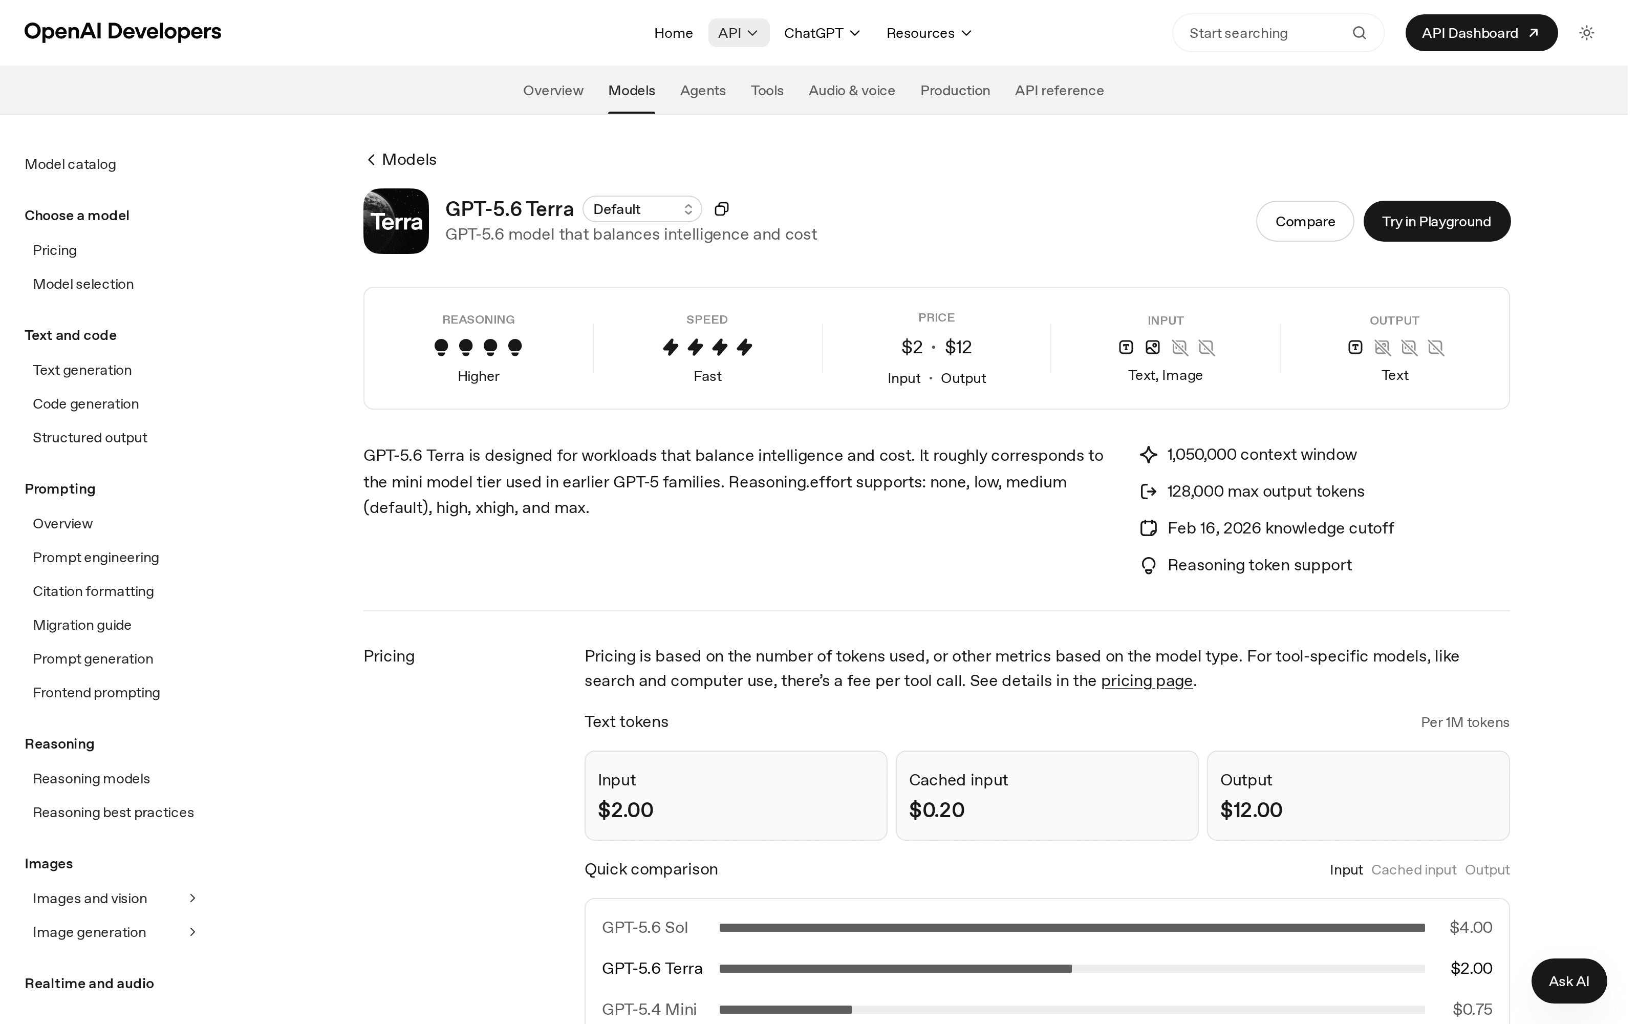Open the ChatGPT dropdown menu
Viewport: 1638px width, 1024px height.
[822, 32]
